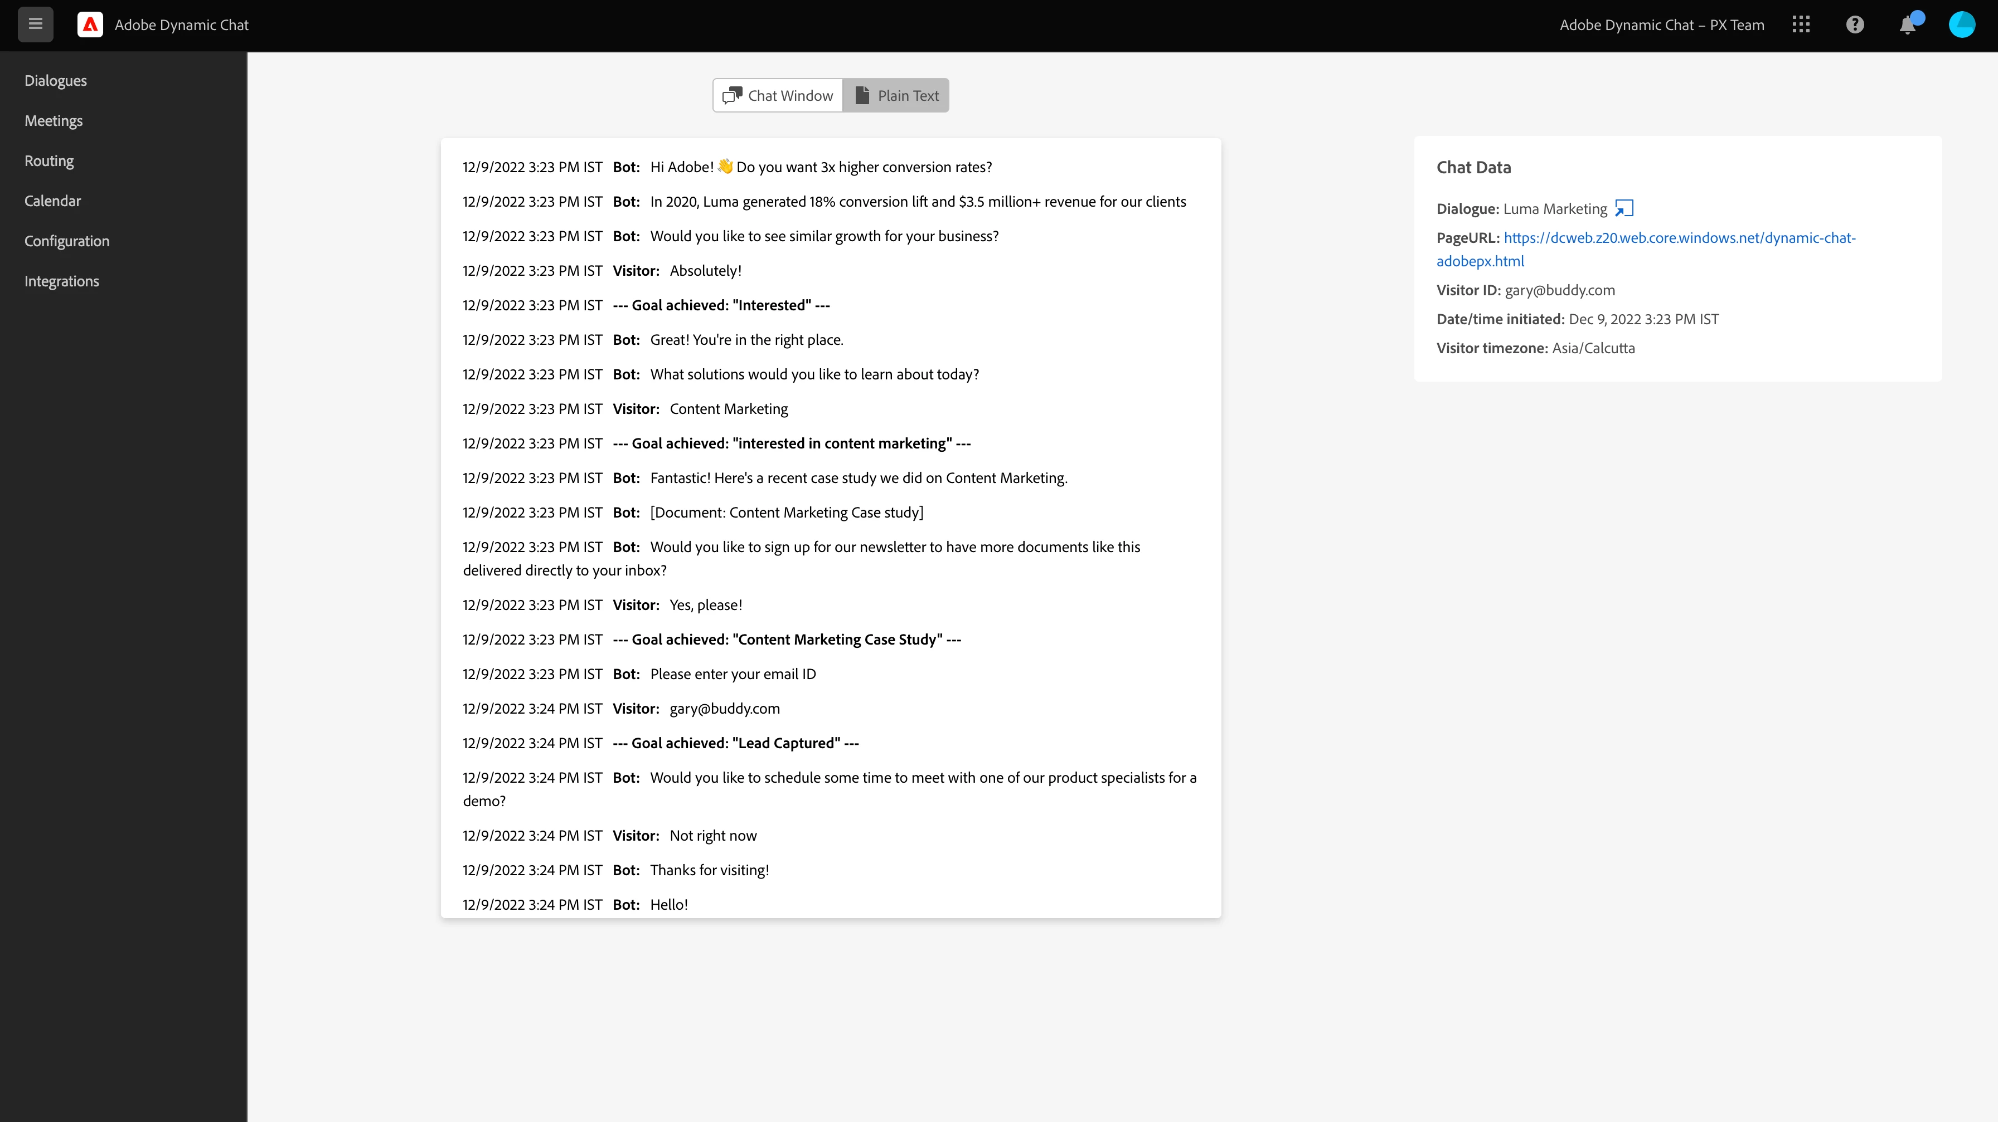Screen dimensions: 1998x1122
Task: Open the help question mark icon
Action: click(1855, 25)
